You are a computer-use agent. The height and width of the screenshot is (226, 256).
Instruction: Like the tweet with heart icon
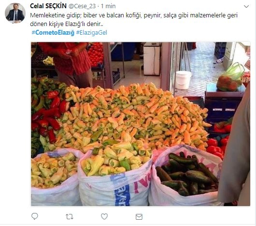[x=104, y=216]
